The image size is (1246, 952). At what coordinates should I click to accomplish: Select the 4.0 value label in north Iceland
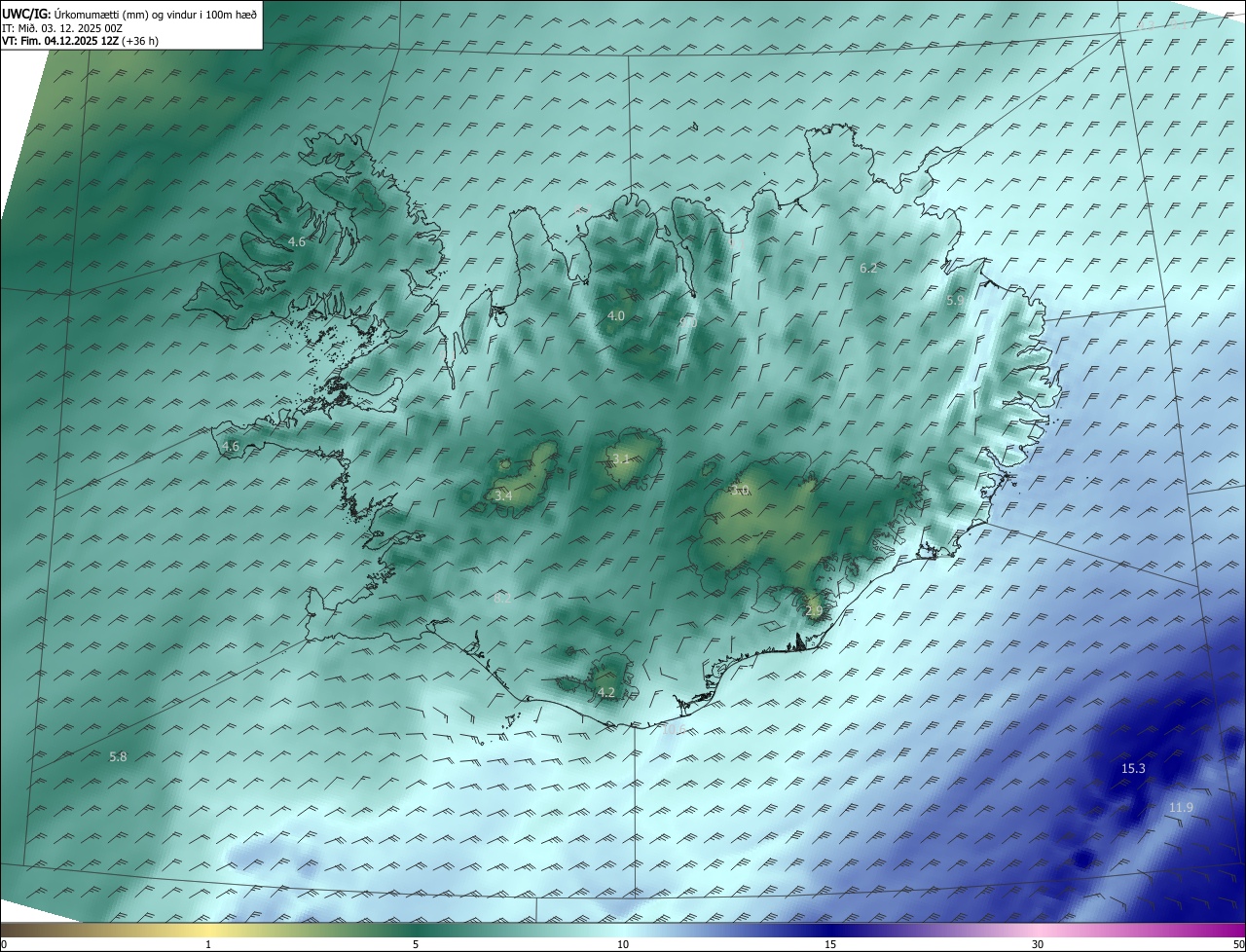point(616,316)
